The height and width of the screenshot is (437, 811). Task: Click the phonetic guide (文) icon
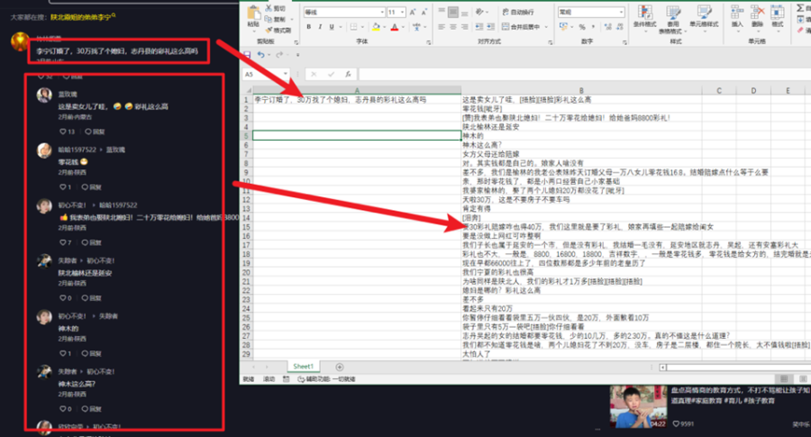[x=416, y=27]
